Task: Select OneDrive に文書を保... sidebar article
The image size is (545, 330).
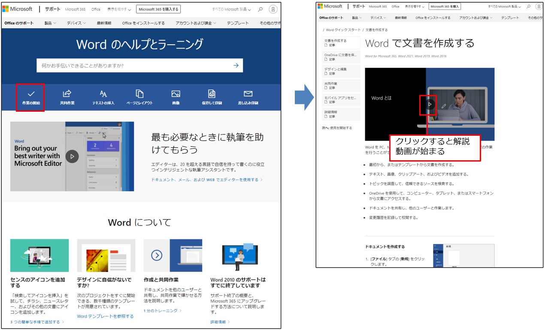Action: click(x=341, y=57)
